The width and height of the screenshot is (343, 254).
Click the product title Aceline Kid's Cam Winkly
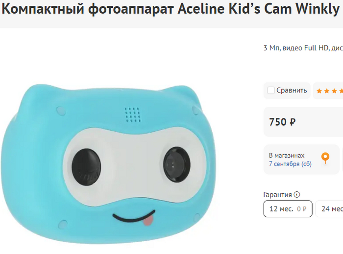[x=258, y=9]
